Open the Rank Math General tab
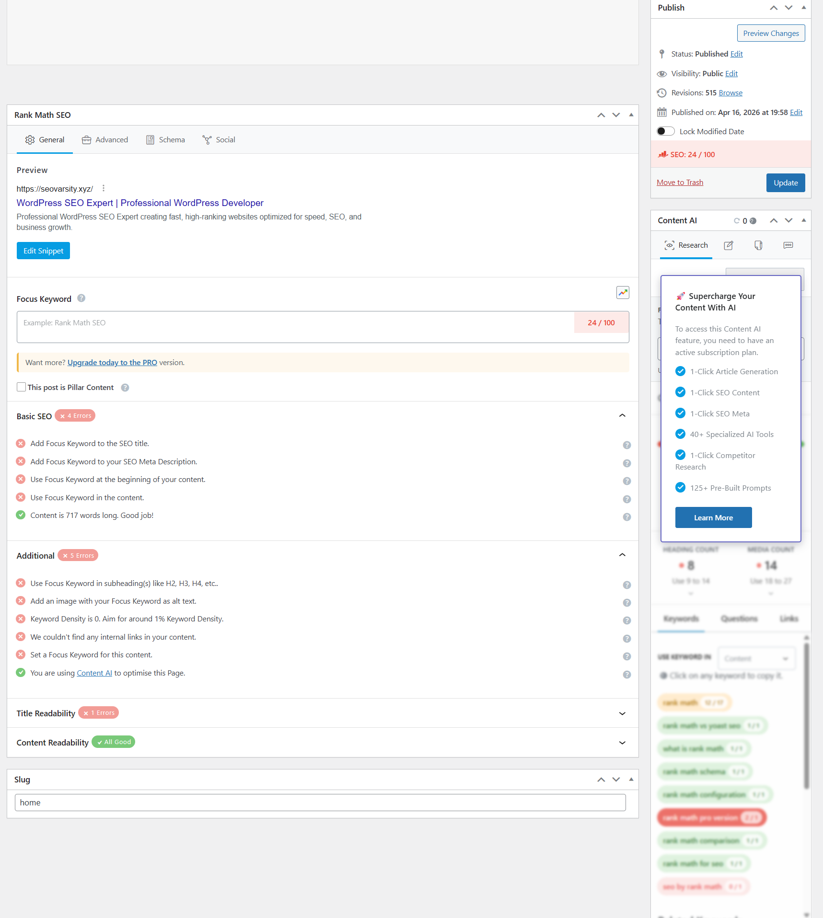823x918 pixels. click(x=45, y=140)
